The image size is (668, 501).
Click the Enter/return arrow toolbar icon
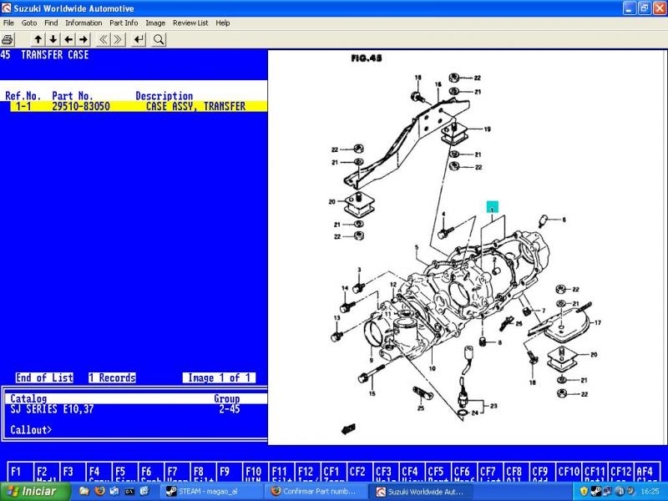pos(139,39)
